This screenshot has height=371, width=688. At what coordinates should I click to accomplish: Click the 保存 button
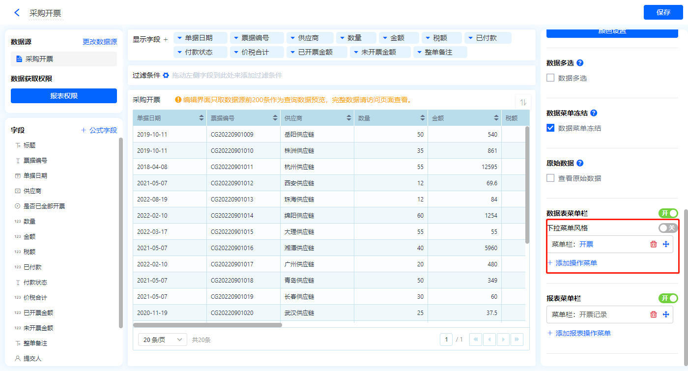[663, 12]
